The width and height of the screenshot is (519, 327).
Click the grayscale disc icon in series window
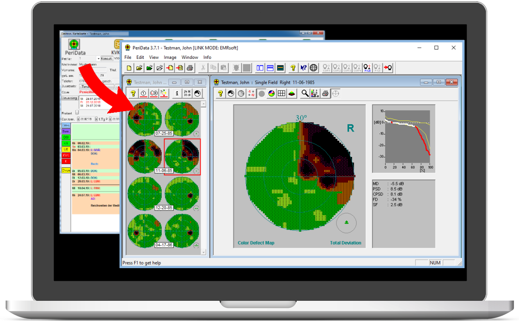pyautogui.click(x=197, y=94)
